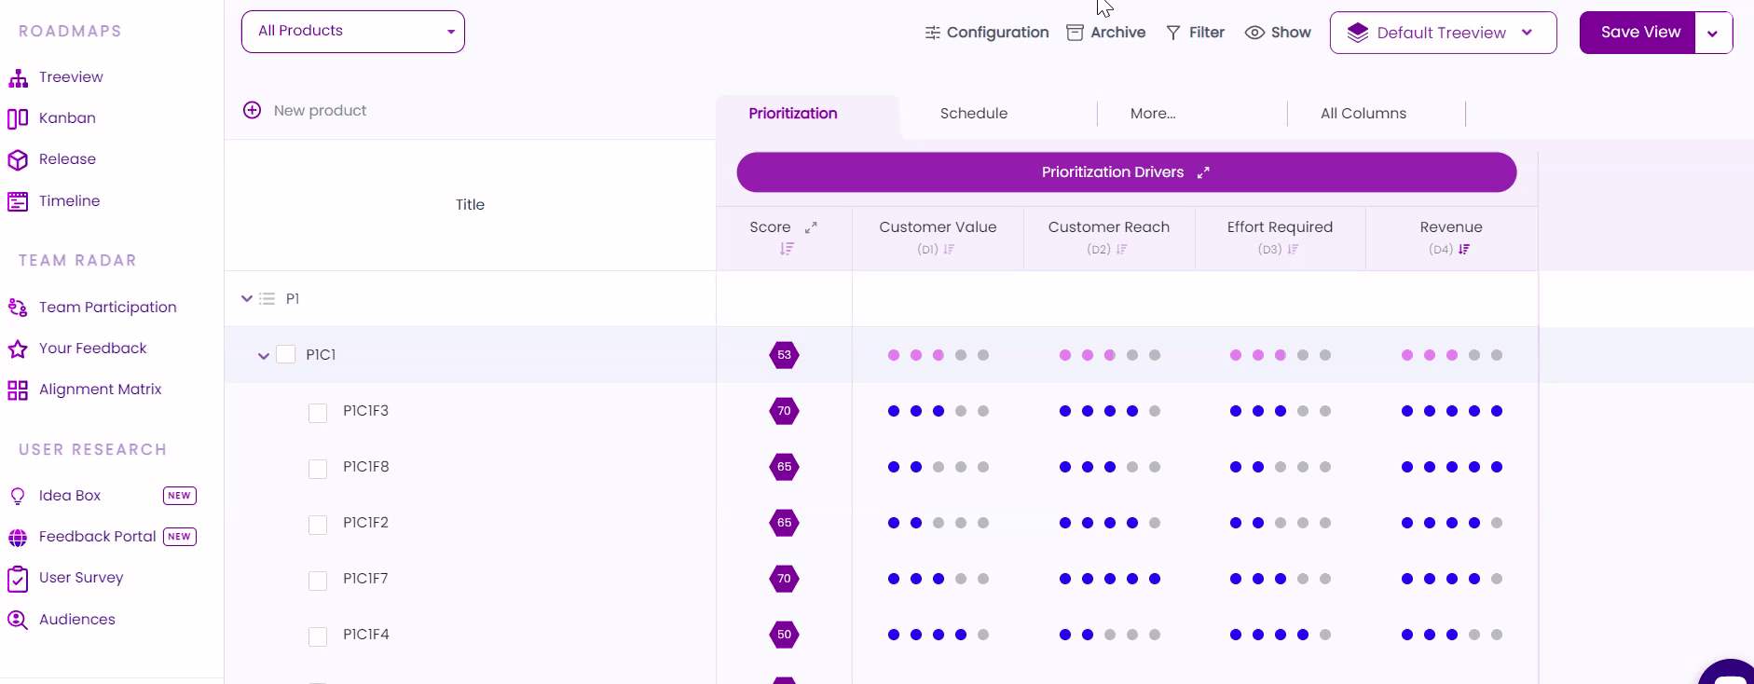Set P1C1F8 Customer Value to five dots

[x=983, y=467]
